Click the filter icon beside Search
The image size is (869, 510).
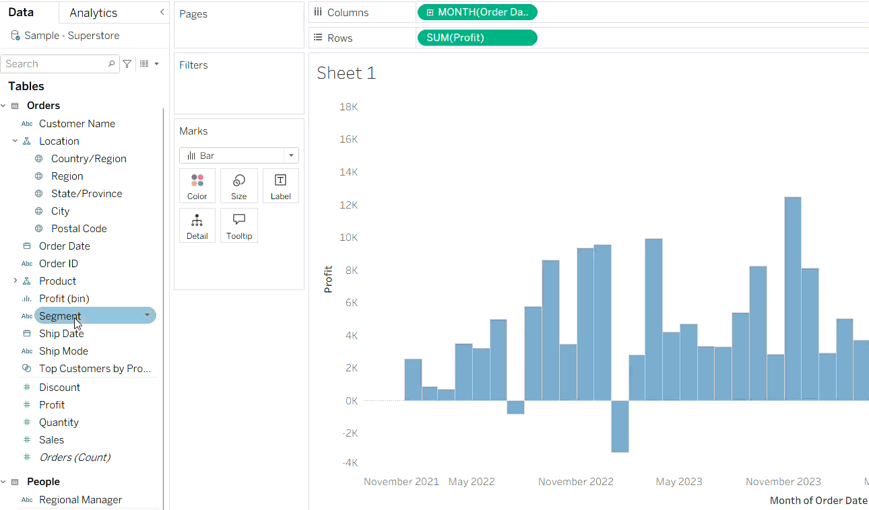coord(127,64)
